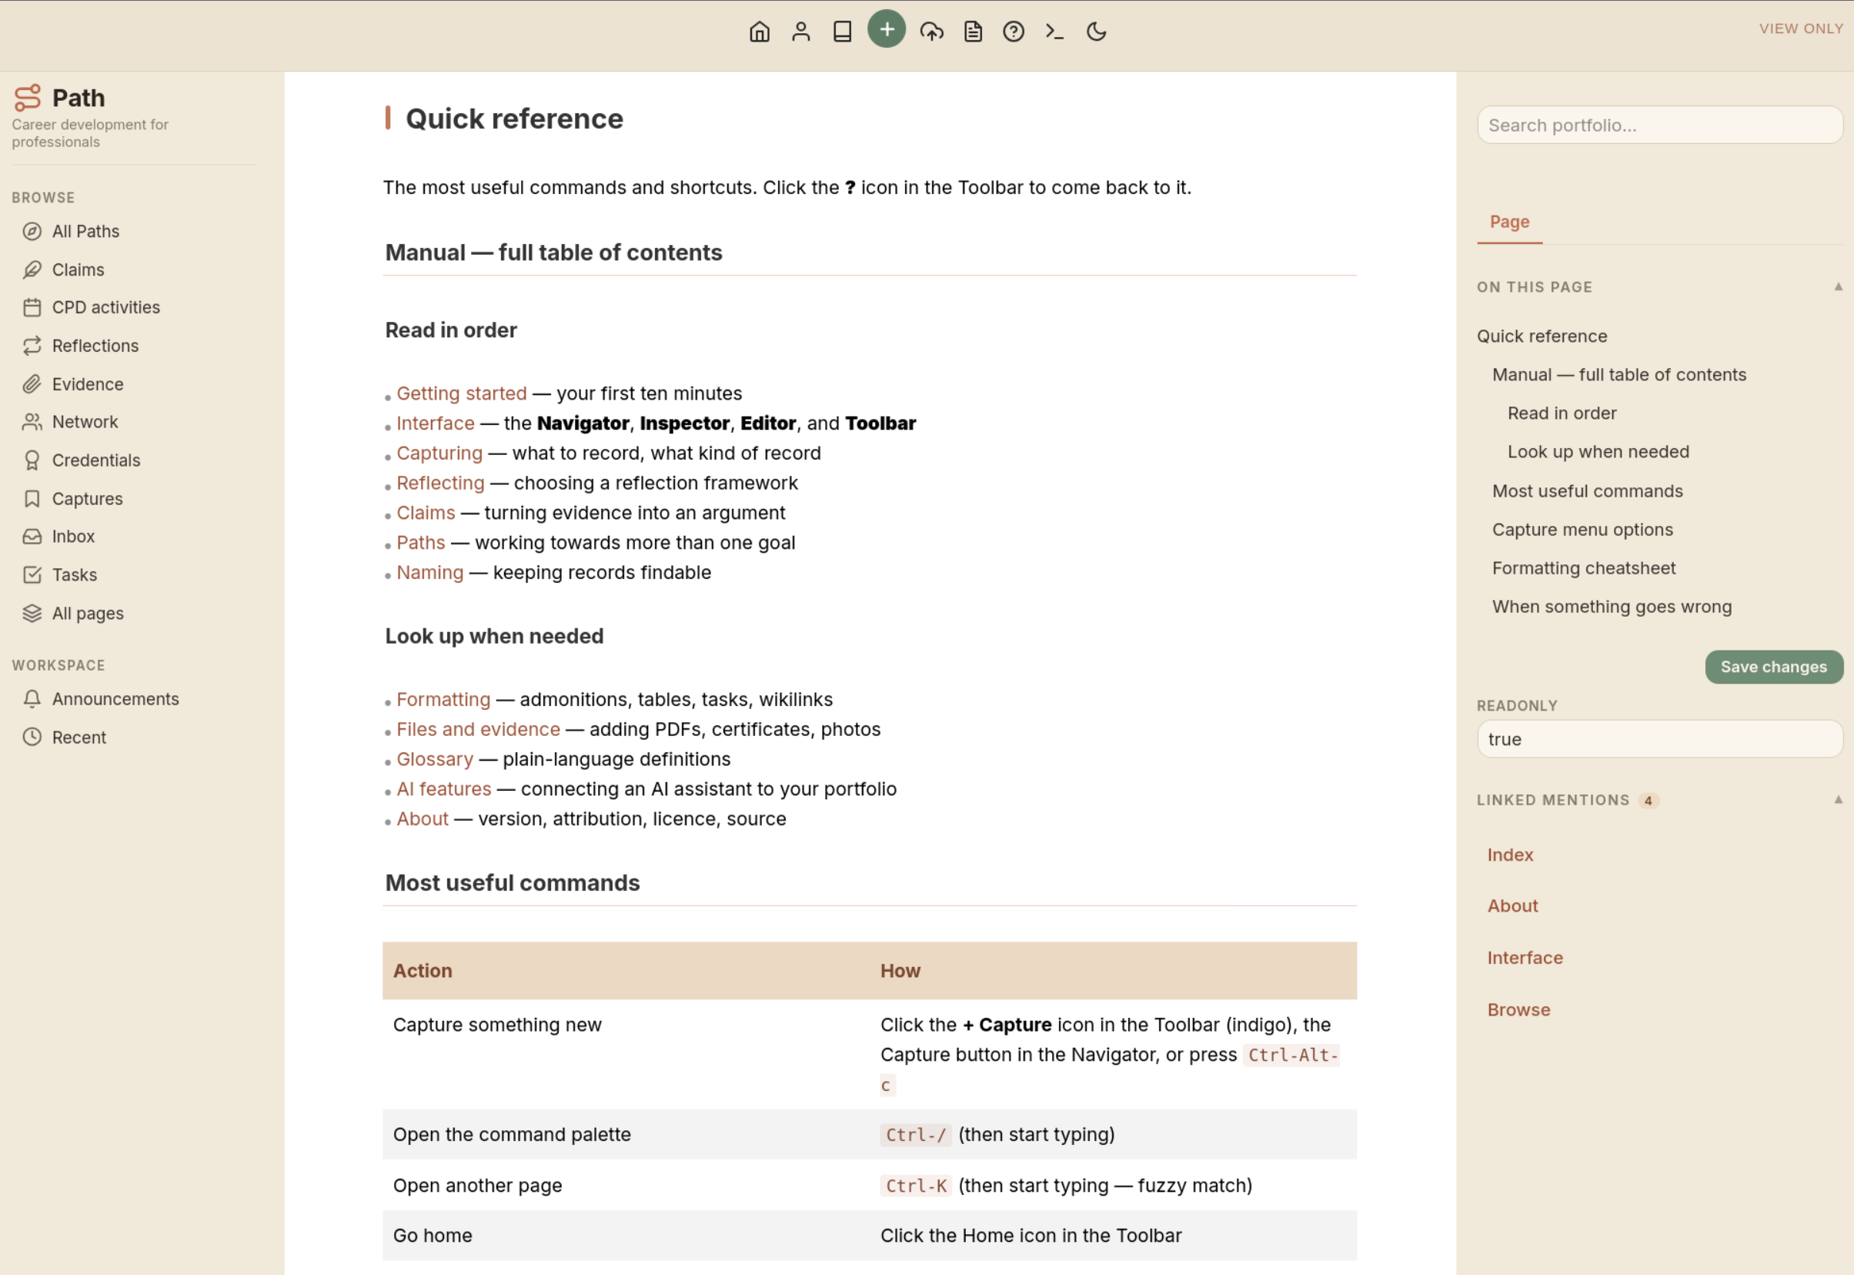Screen dimensions: 1854x1275
Task: Open Tasks in the sidebar
Action: click(74, 574)
